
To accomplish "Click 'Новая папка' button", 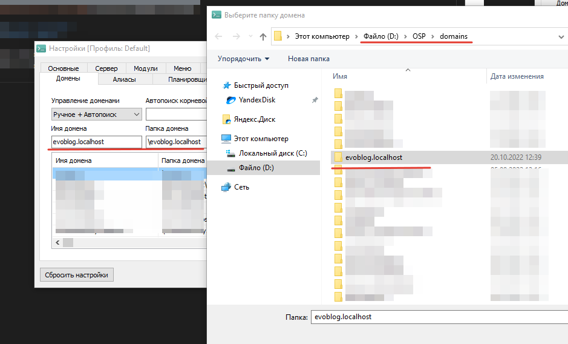I will point(308,59).
